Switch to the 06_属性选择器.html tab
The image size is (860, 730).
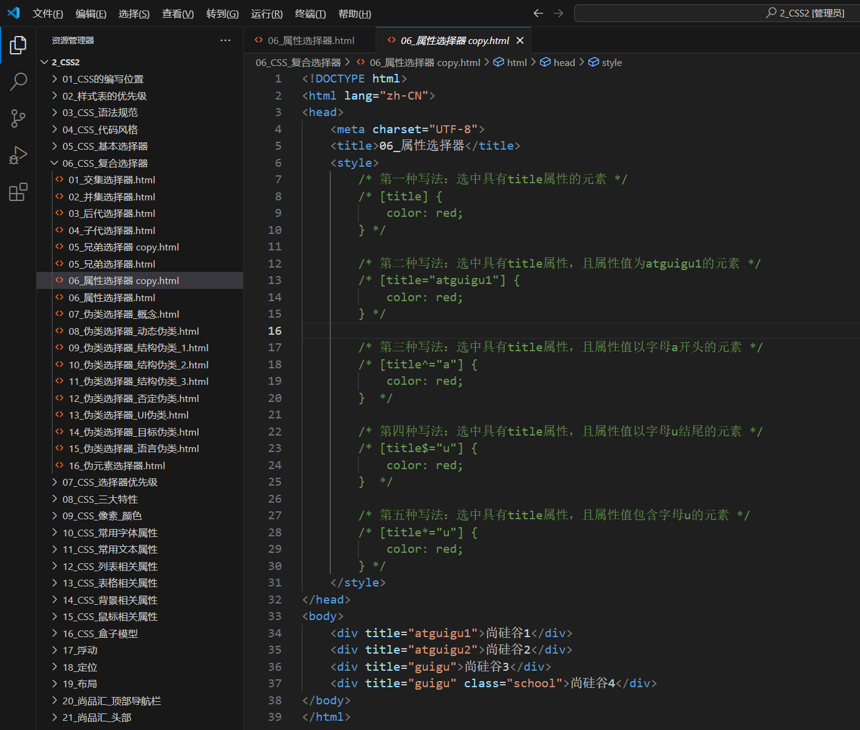(310, 40)
